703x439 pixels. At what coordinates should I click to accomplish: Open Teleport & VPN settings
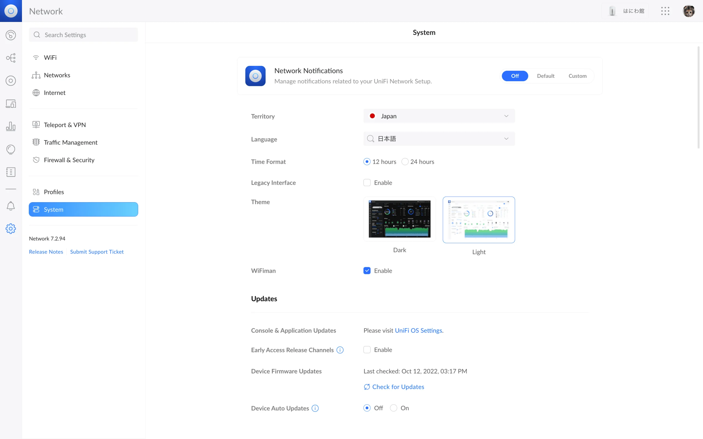tap(83, 125)
